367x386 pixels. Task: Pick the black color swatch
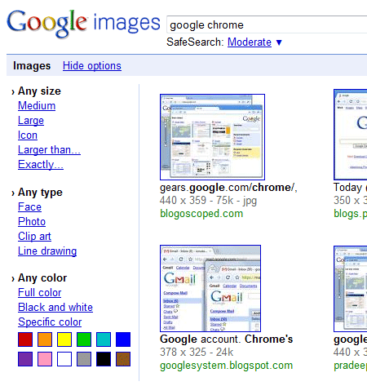tap(104, 359)
